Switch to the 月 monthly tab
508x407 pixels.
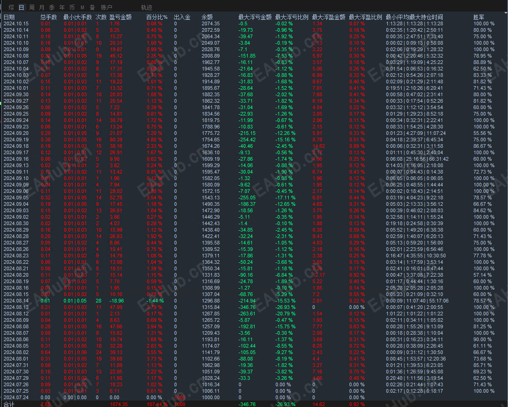click(42, 7)
